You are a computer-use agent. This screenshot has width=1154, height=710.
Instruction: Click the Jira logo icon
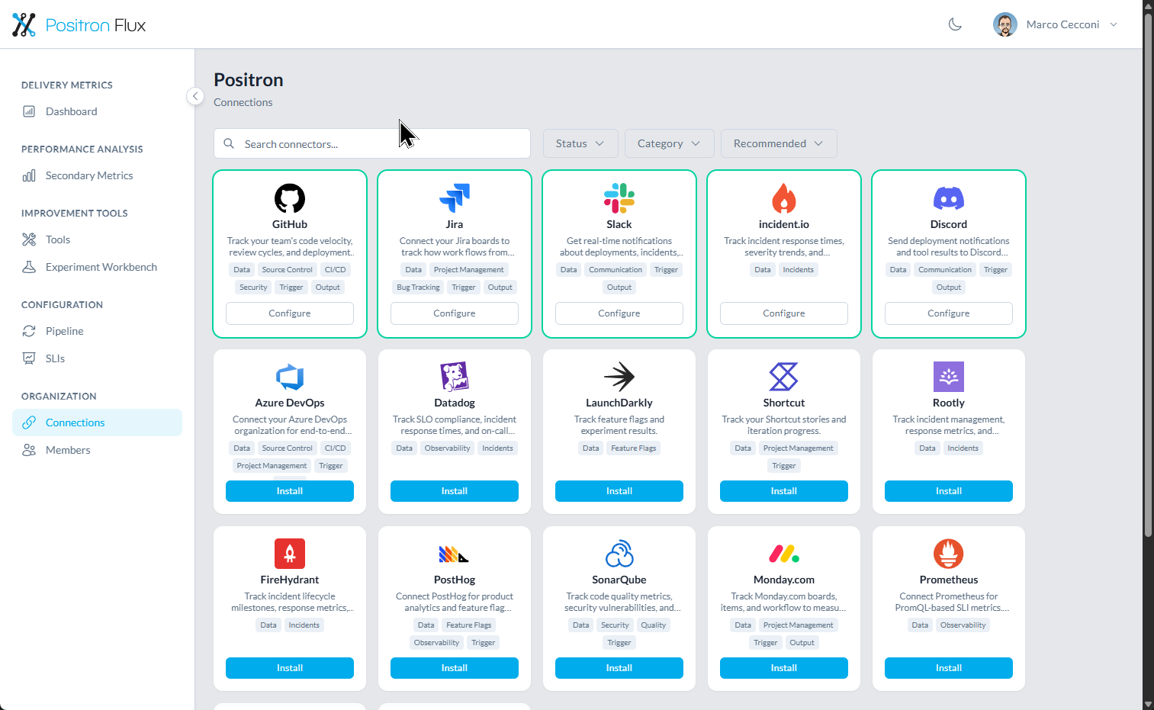coord(455,198)
